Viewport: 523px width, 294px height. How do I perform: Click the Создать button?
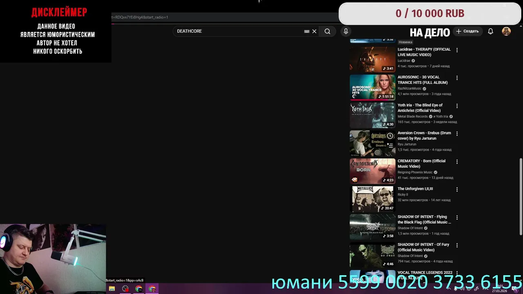[x=467, y=31]
